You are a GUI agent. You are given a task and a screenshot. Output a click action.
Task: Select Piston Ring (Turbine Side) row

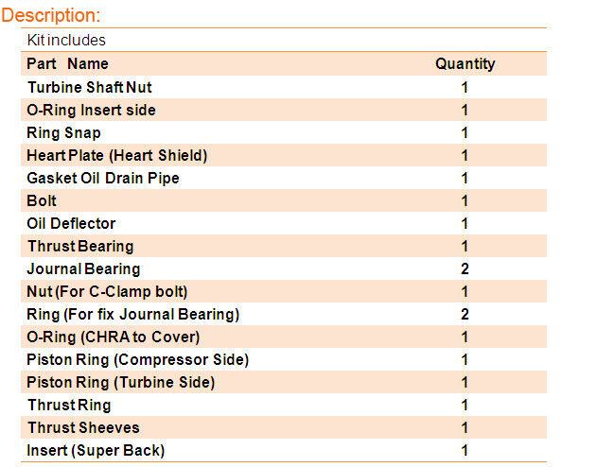click(x=120, y=382)
